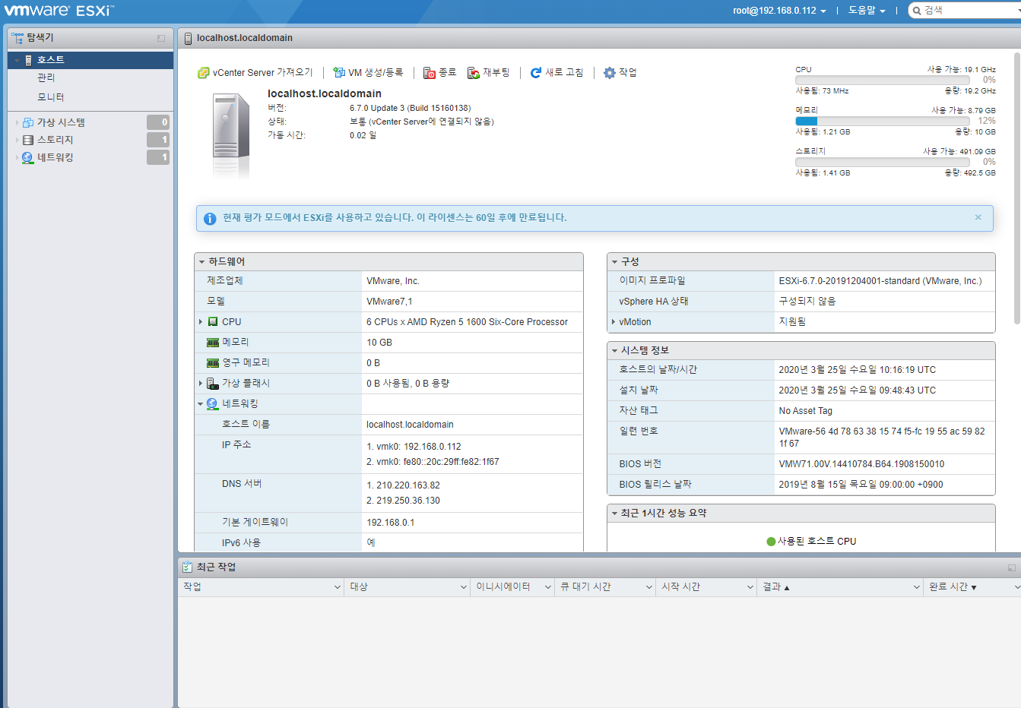Screen dimensions: 1021x708
Task: Click the storage count badge 1
Action: pyautogui.click(x=158, y=140)
